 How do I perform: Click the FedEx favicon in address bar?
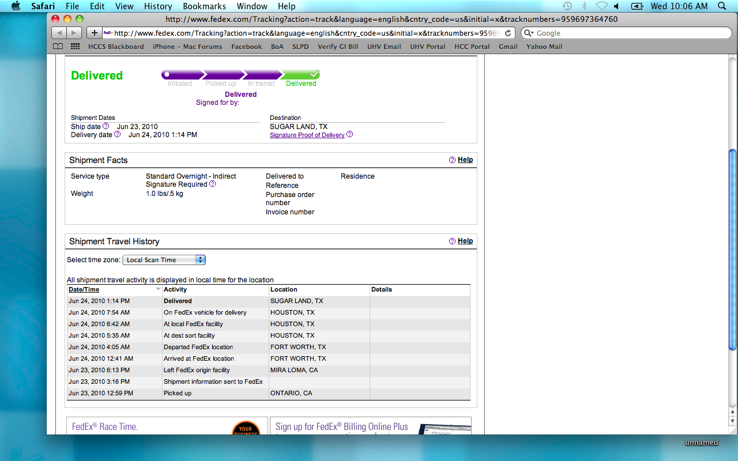[107, 33]
